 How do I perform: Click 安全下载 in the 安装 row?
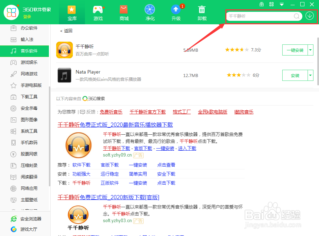click(x=166, y=174)
